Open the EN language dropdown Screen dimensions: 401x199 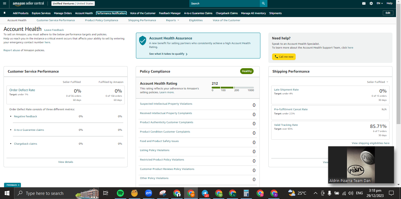coord(380,4)
